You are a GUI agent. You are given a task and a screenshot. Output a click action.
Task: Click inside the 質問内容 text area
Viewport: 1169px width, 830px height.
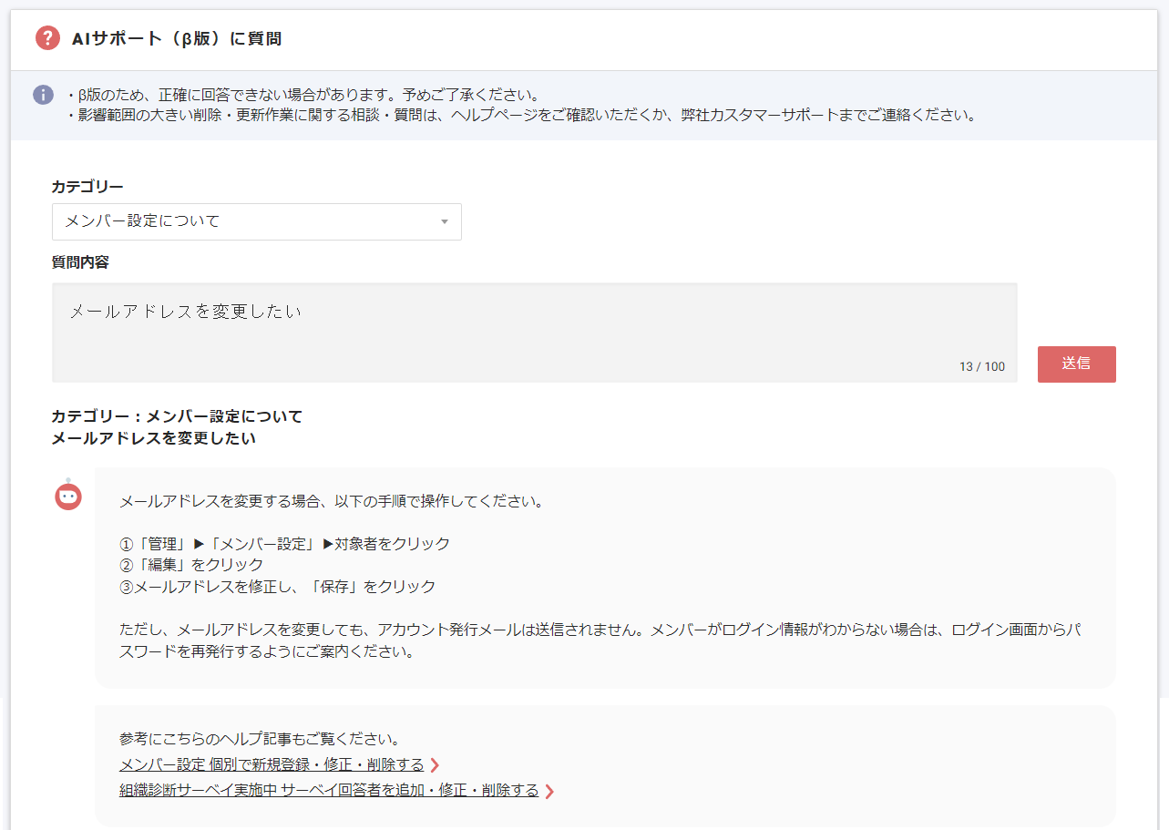coord(537,333)
